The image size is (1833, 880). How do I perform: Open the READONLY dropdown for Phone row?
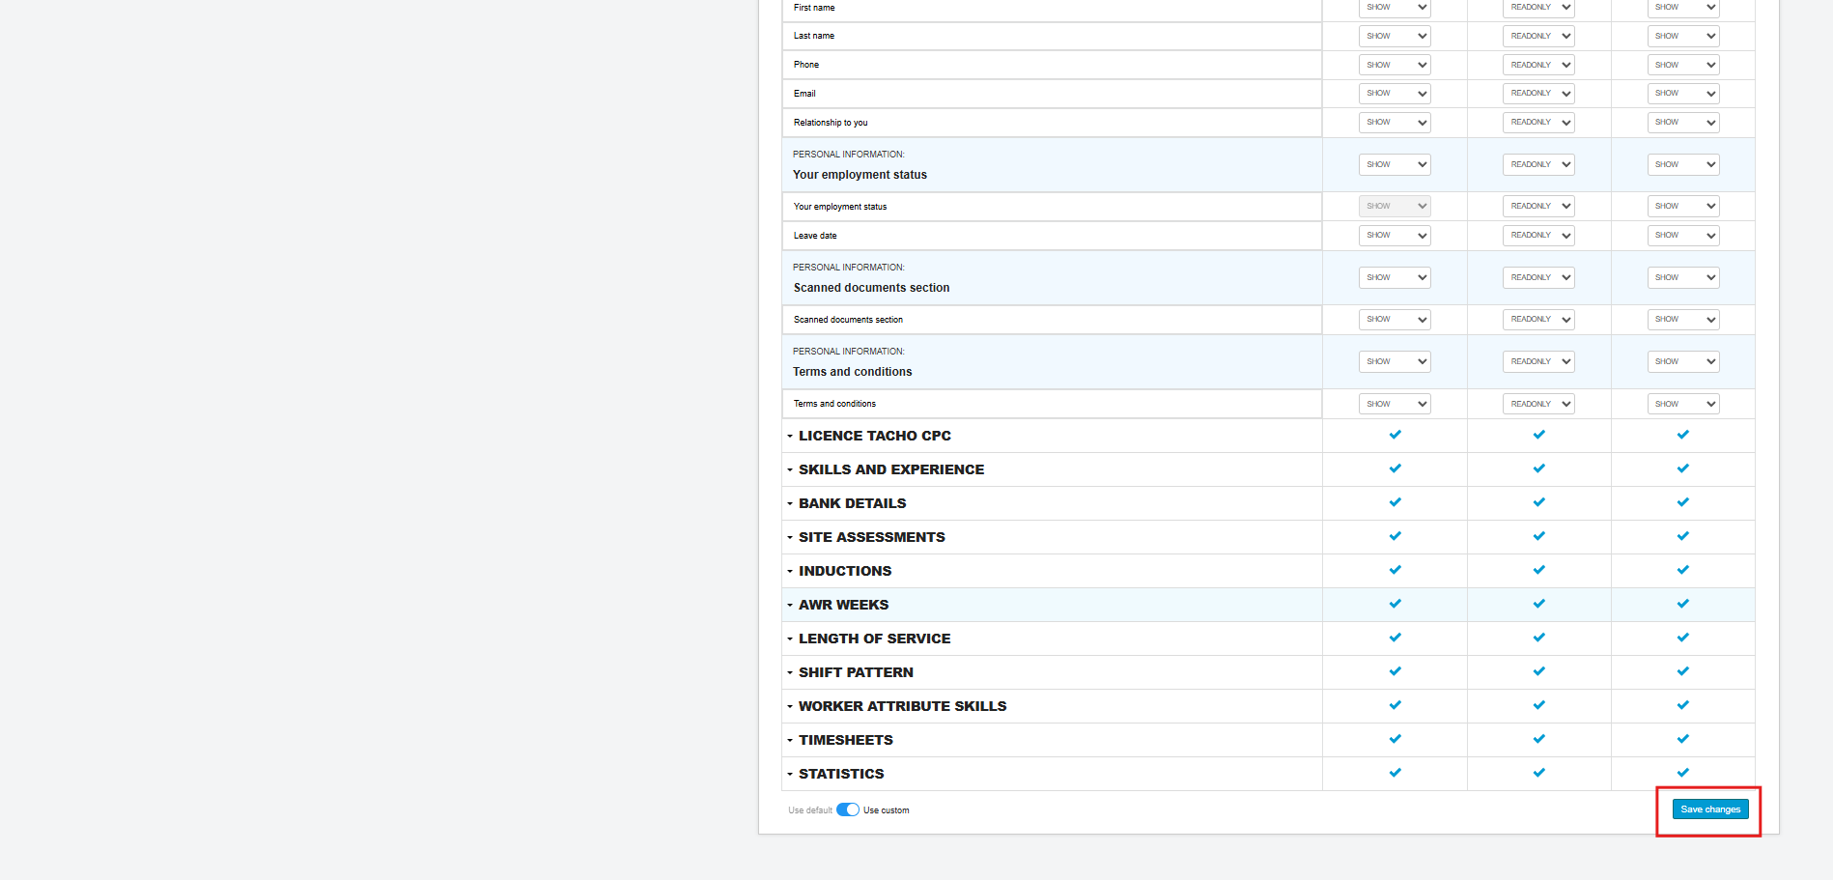point(1538,65)
